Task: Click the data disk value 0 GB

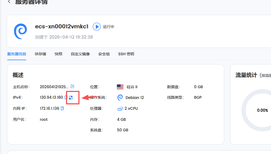Action: [x=199, y=87]
